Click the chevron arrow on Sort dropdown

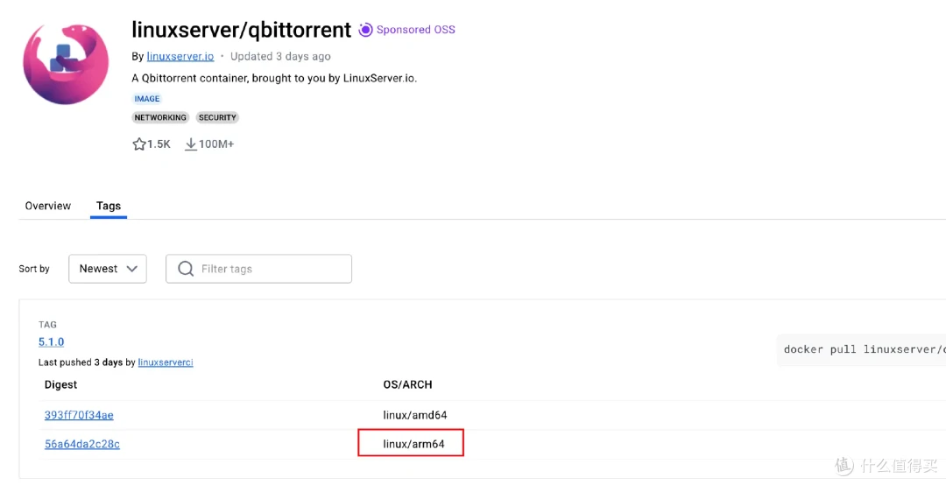(132, 269)
